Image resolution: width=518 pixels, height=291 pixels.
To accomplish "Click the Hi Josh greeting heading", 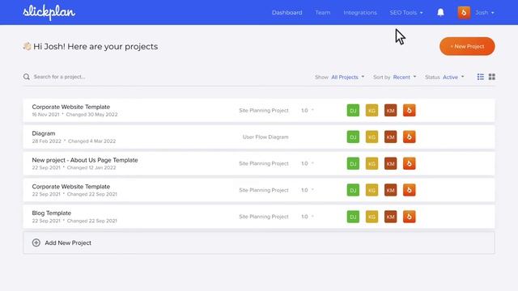I will 96,47.
